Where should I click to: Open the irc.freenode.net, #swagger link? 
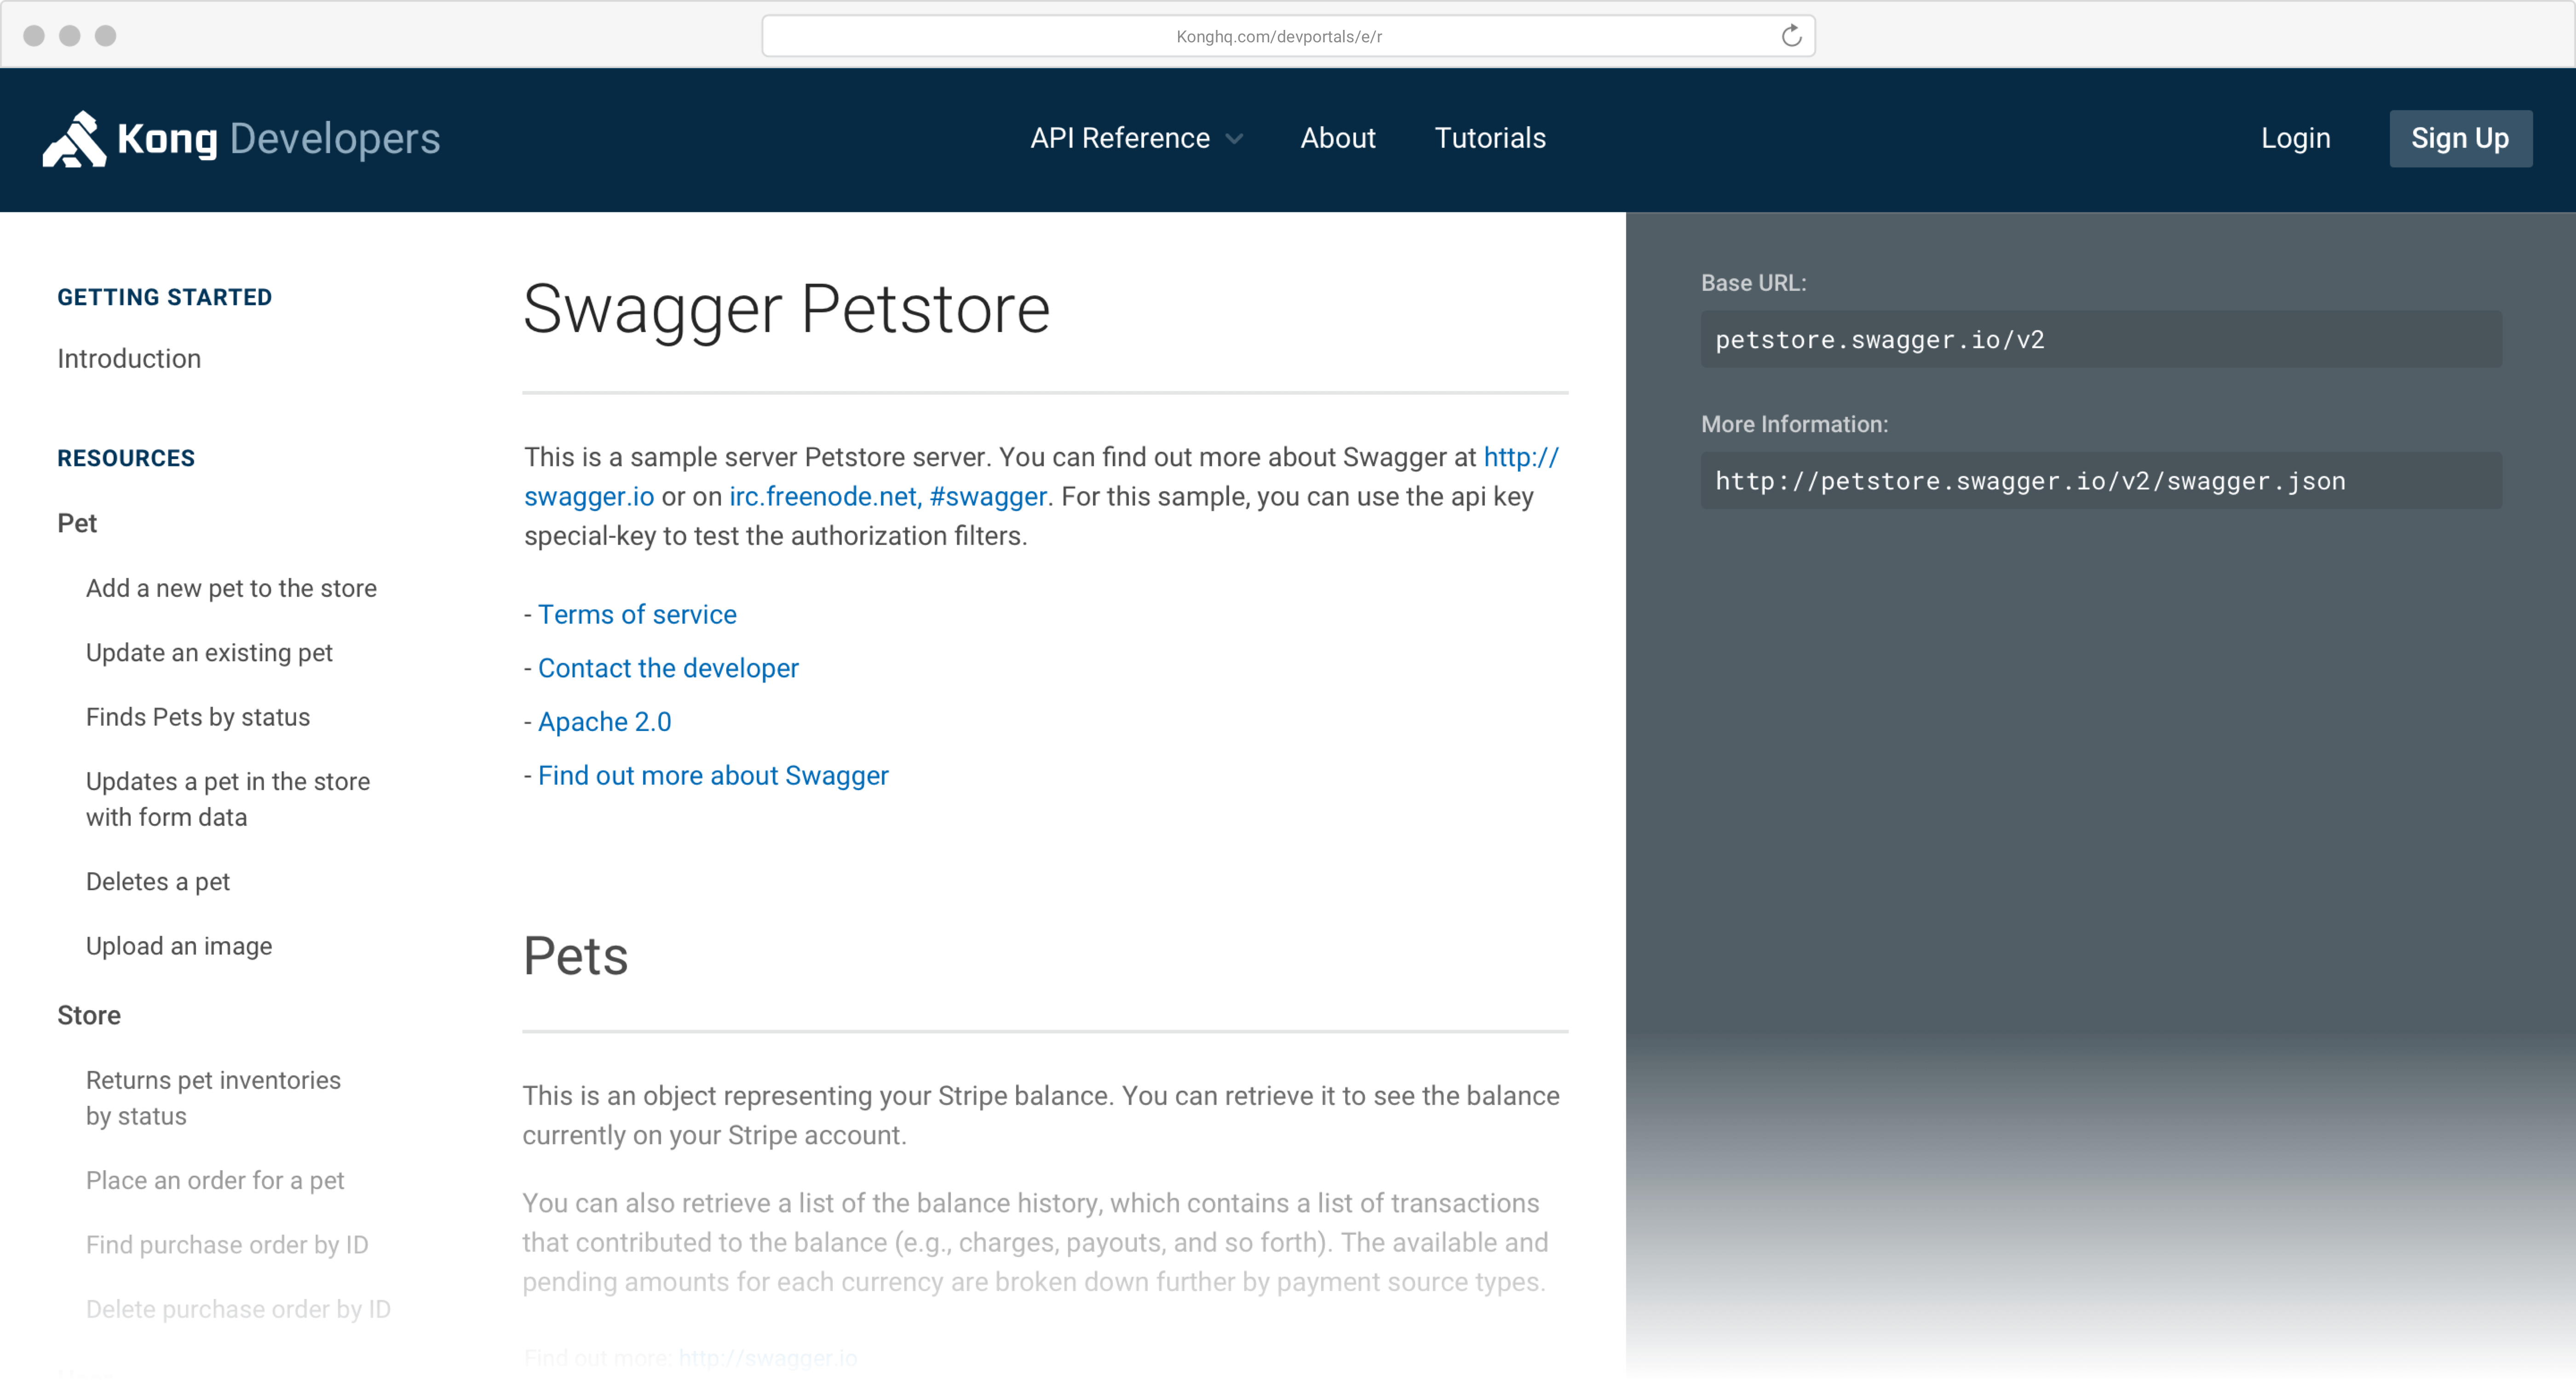tap(887, 496)
